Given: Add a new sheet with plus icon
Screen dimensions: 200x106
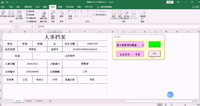Looking at the screenshot, I should pyautogui.click(x=50, y=101).
